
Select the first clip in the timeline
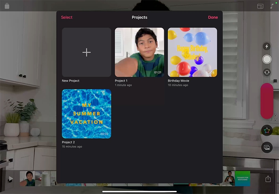tap(27, 178)
